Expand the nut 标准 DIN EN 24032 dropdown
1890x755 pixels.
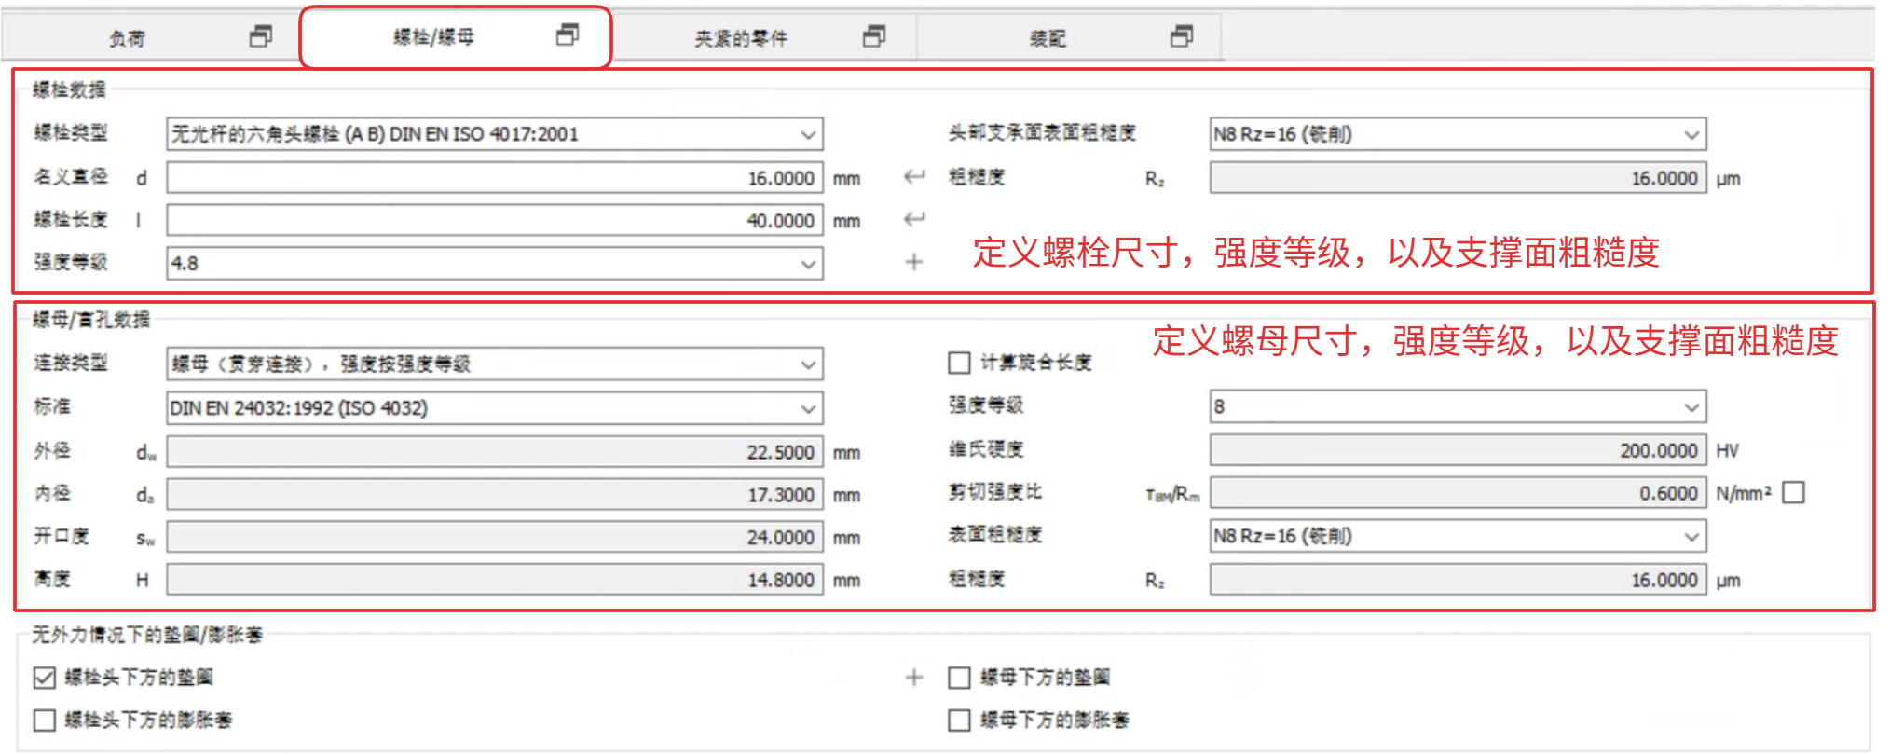pos(807,408)
